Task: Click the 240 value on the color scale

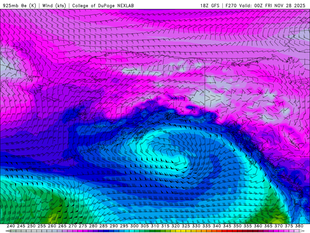Action: 11,226
